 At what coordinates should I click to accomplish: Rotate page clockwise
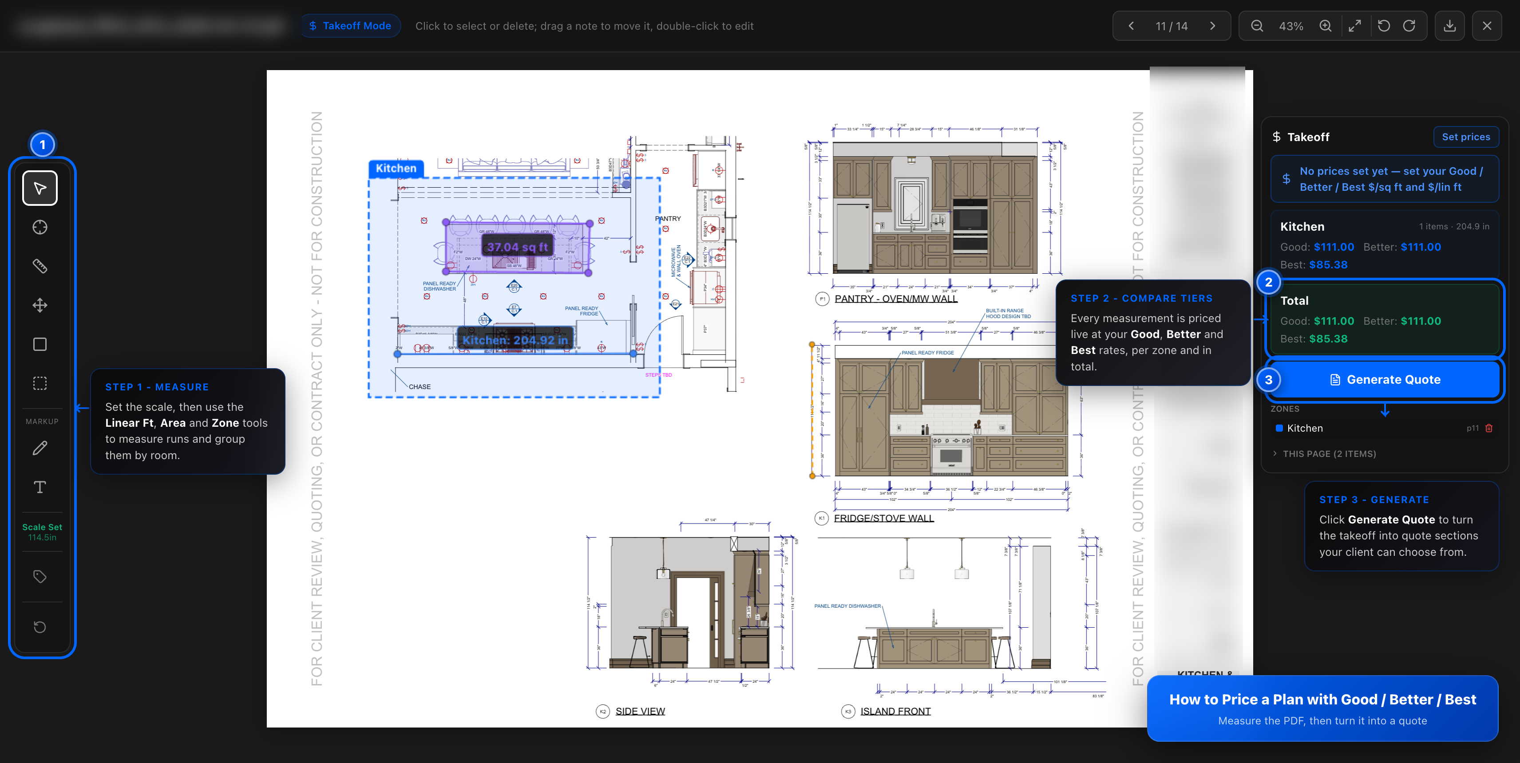click(1409, 26)
